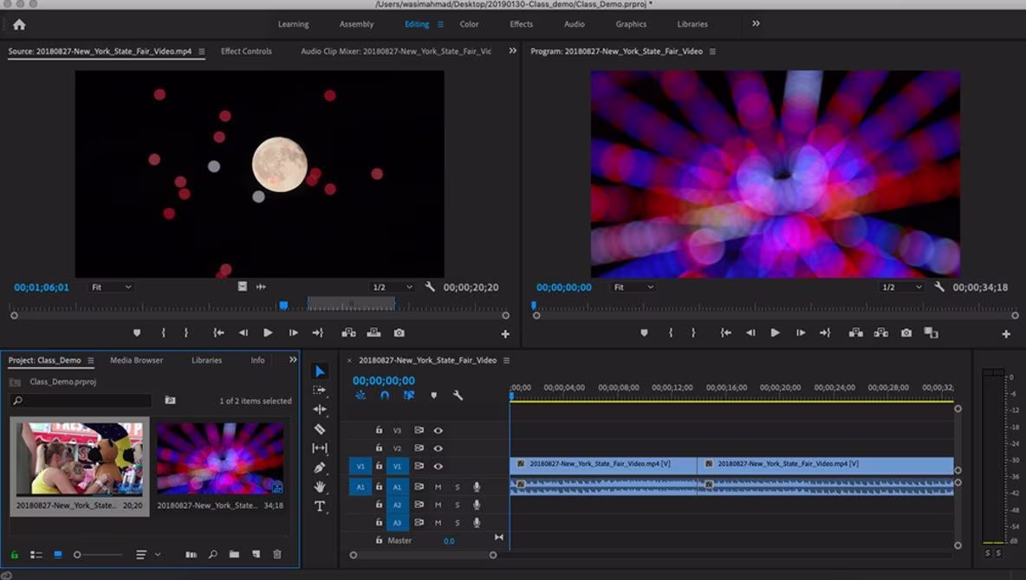Select the Pen tool
1026x580 pixels.
(x=320, y=467)
